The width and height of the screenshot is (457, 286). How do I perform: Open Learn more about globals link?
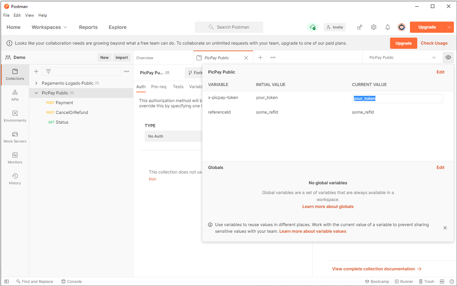[328, 207]
